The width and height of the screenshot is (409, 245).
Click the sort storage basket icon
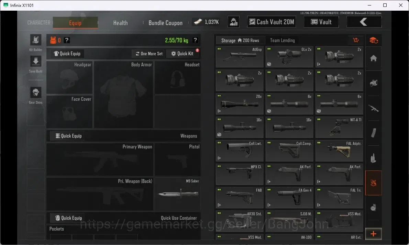[356, 40]
